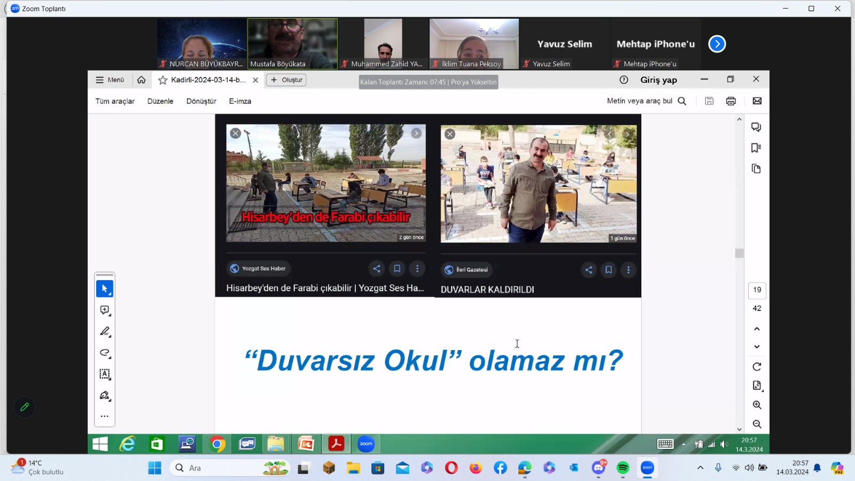Select the arrow selection tool
The image size is (855, 481).
point(105,289)
